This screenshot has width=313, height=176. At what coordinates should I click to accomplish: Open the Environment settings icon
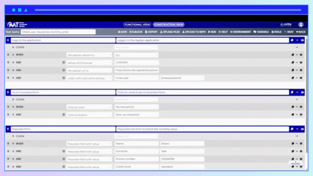(x=240, y=32)
